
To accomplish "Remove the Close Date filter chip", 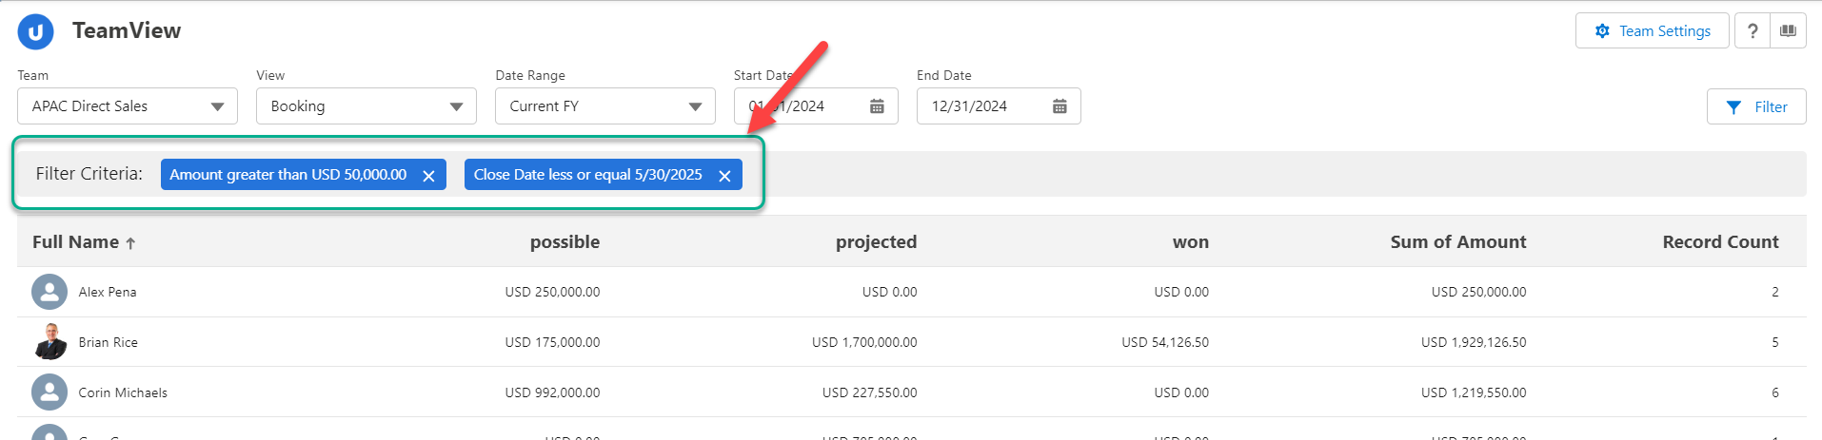I will (724, 176).
